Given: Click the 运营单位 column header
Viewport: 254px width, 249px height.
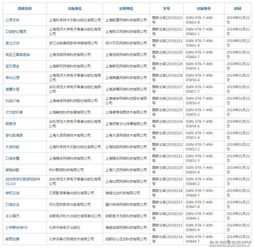Looking at the screenshot, I should click(x=126, y=9).
